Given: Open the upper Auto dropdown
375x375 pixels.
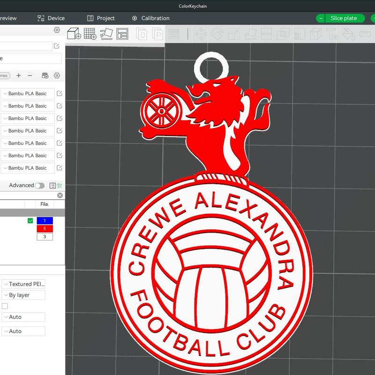Looking at the screenshot, I should pos(23,317).
